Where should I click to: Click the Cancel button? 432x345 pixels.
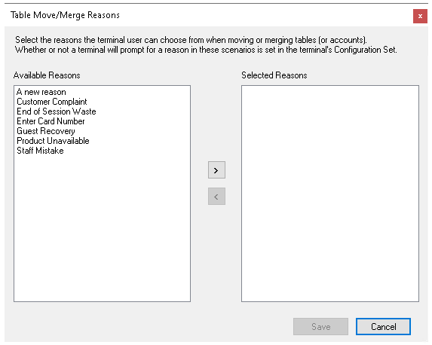tap(383, 327)
